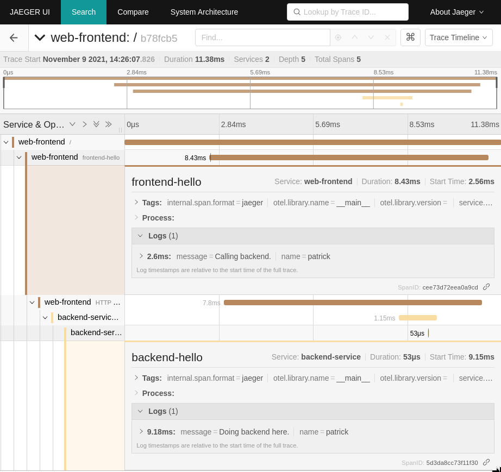Collapse the web-frontend frontend-hello span children
The image size is (501, 472).
pos(19,158)
